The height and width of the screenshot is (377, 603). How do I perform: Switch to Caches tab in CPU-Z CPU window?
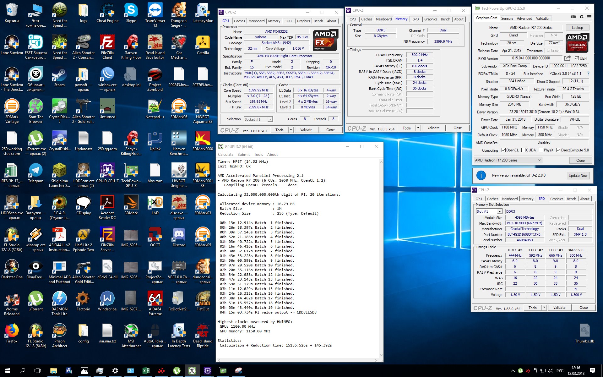point(239,21)
